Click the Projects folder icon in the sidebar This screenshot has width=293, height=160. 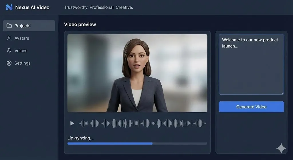(x=9, y=25)
